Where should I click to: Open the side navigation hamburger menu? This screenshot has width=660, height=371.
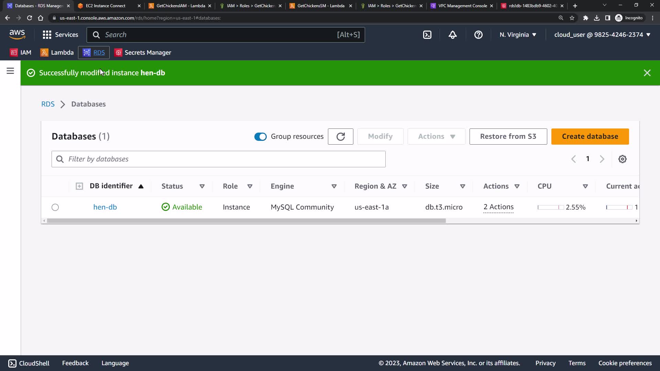[x=10, y=71]
